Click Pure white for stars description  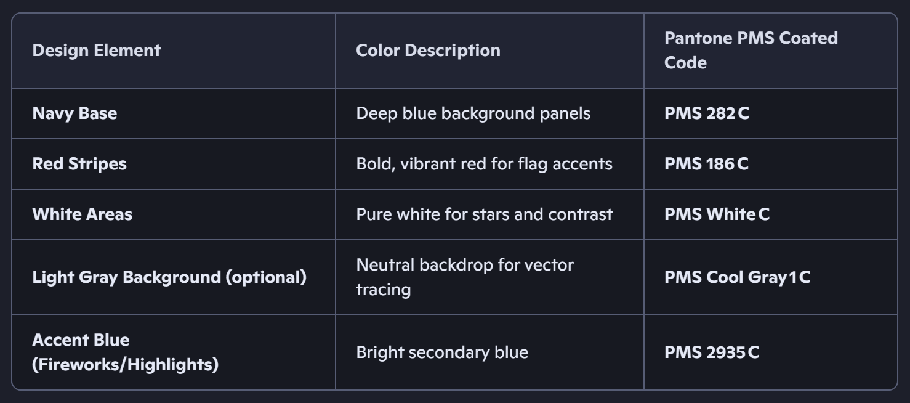point(484,214)
